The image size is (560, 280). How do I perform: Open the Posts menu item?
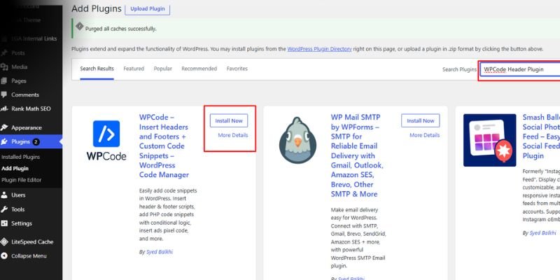tap(18, 53)
